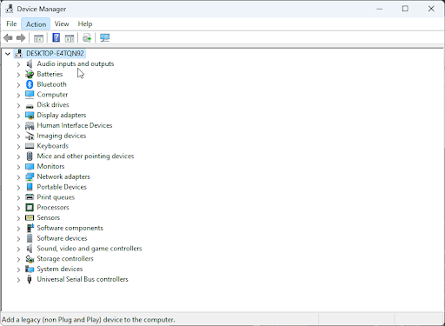Expand Audio inputs and outputs
This screenshot has width=445, height=326.
pos(18,64)
